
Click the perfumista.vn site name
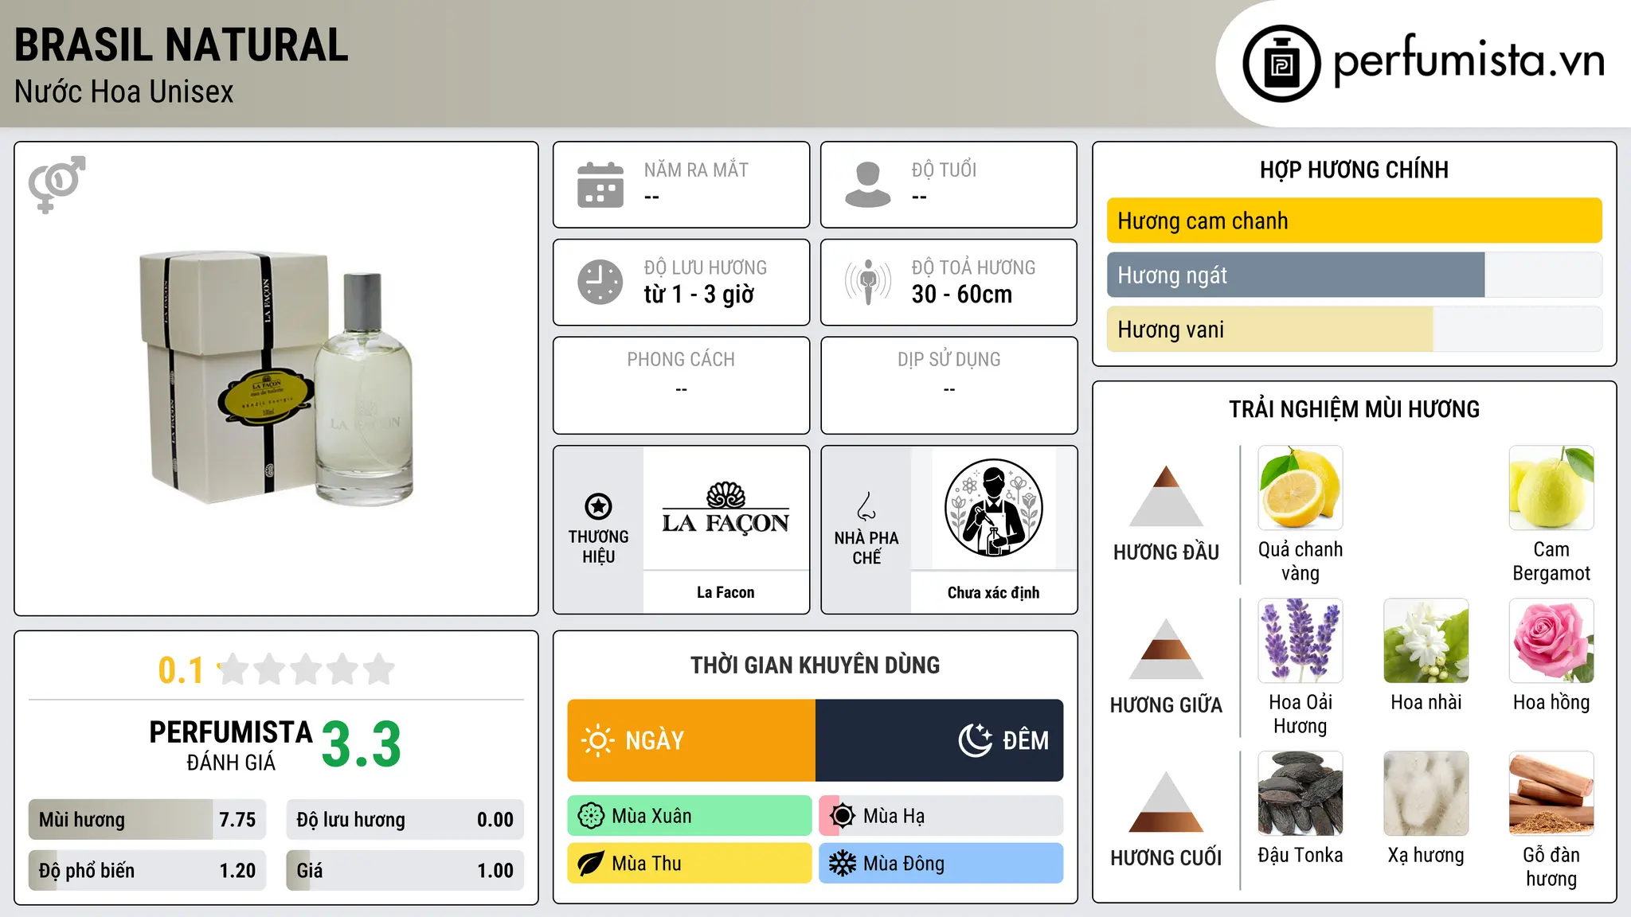(x=1469, y=60)
